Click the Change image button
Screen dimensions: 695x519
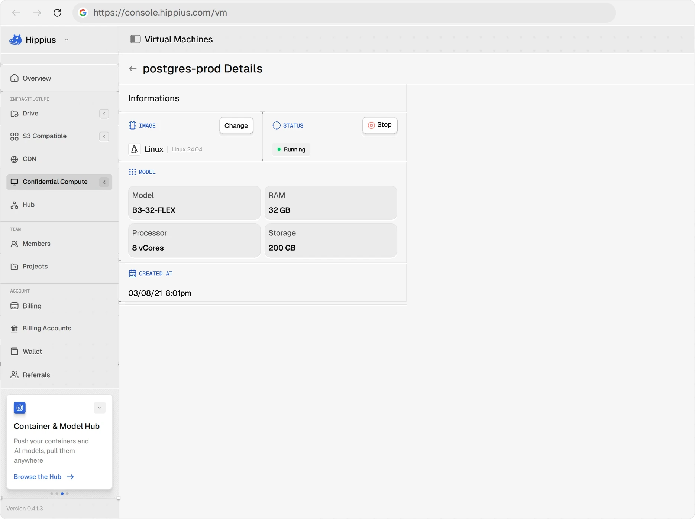point(236,125)
